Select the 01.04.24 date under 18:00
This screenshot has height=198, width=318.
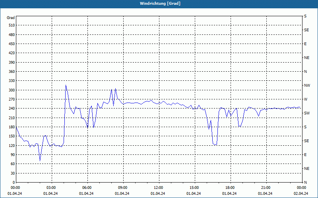pyautogui.click(x=229, y=194)
